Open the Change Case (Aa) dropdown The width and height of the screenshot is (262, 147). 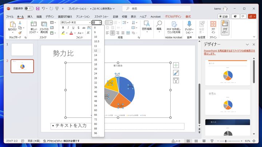click(80, 33)
